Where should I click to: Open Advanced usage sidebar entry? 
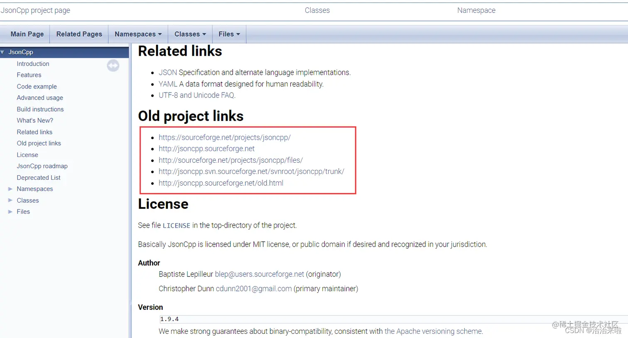coord(40,98)
